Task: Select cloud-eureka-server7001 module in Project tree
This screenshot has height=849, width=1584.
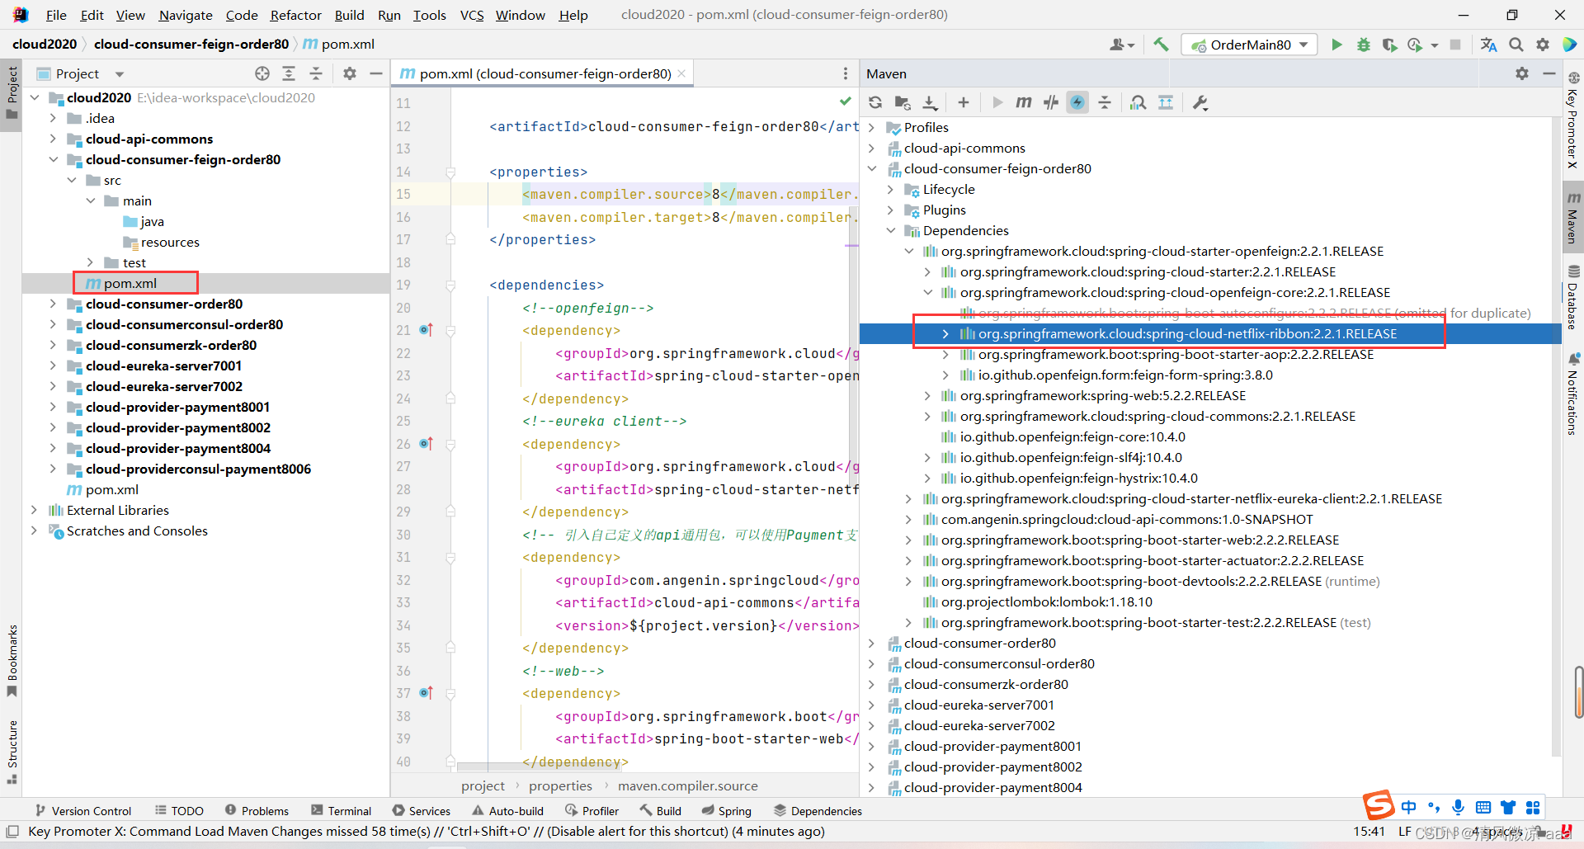Action: click(x=163, y=366)
